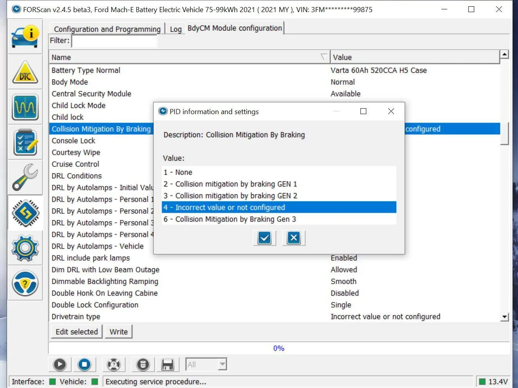The height and width of the screenshot is (388, 518).
Task: Click Varta 60Ah 520CCA H5 Case value
Action: (x=378, y=70)
